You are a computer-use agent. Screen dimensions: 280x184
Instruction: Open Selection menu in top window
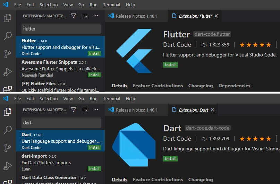pos(49,5)
